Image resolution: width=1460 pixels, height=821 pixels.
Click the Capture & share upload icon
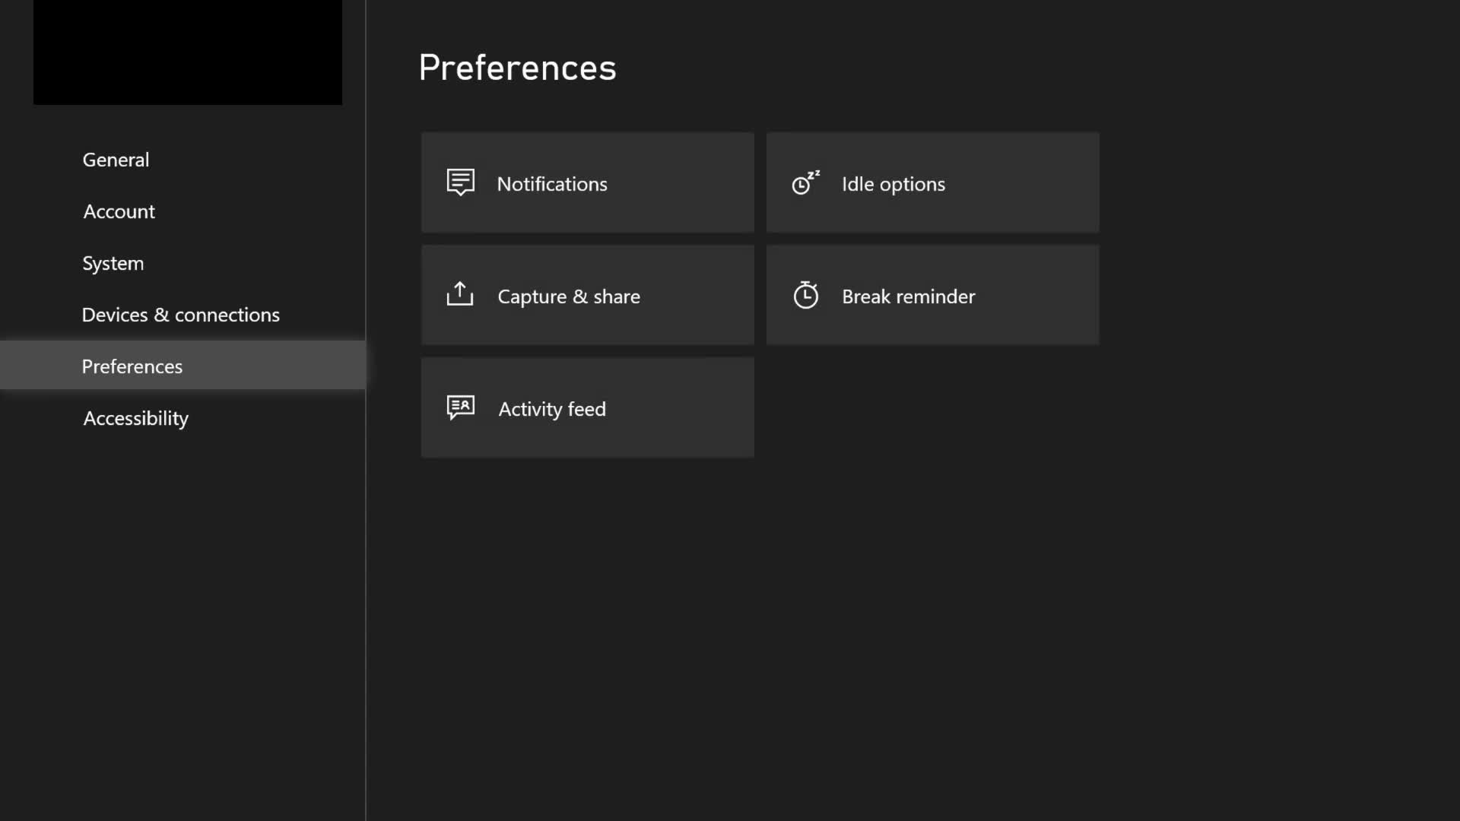459,294
